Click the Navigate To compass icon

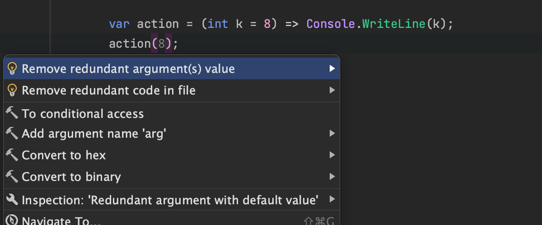[x=12, y=220]
